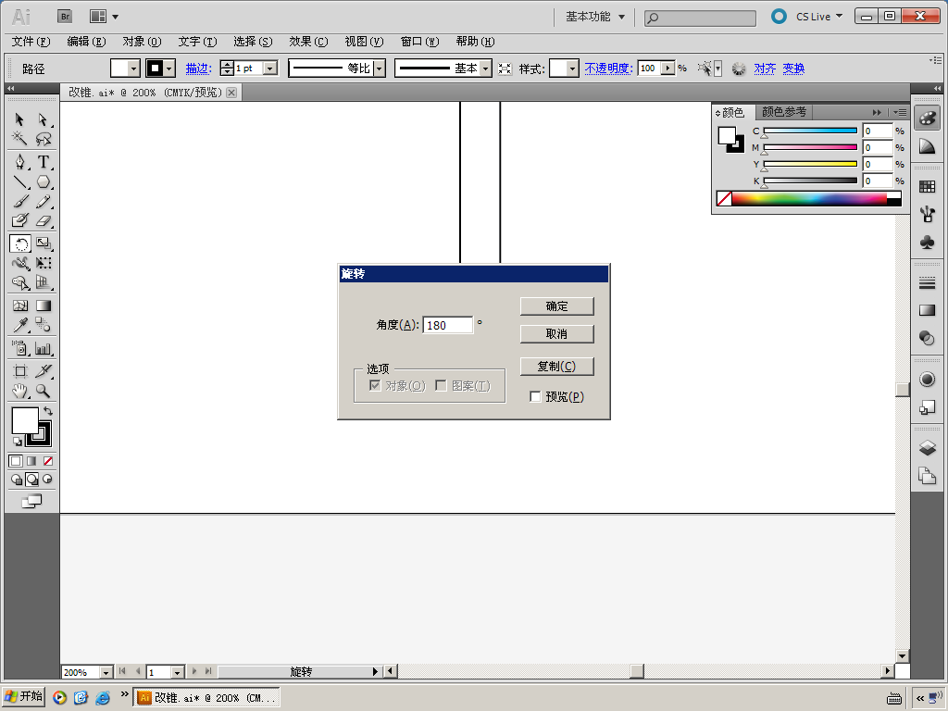Set paint mode to None

pyautogui.click(x=48, y=461)
